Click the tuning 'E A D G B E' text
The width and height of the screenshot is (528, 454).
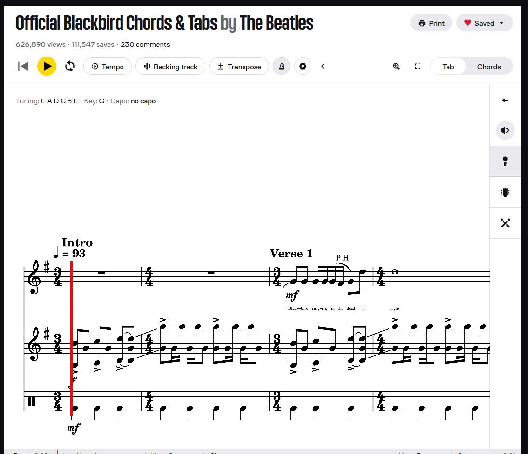(x=59, y=101)
